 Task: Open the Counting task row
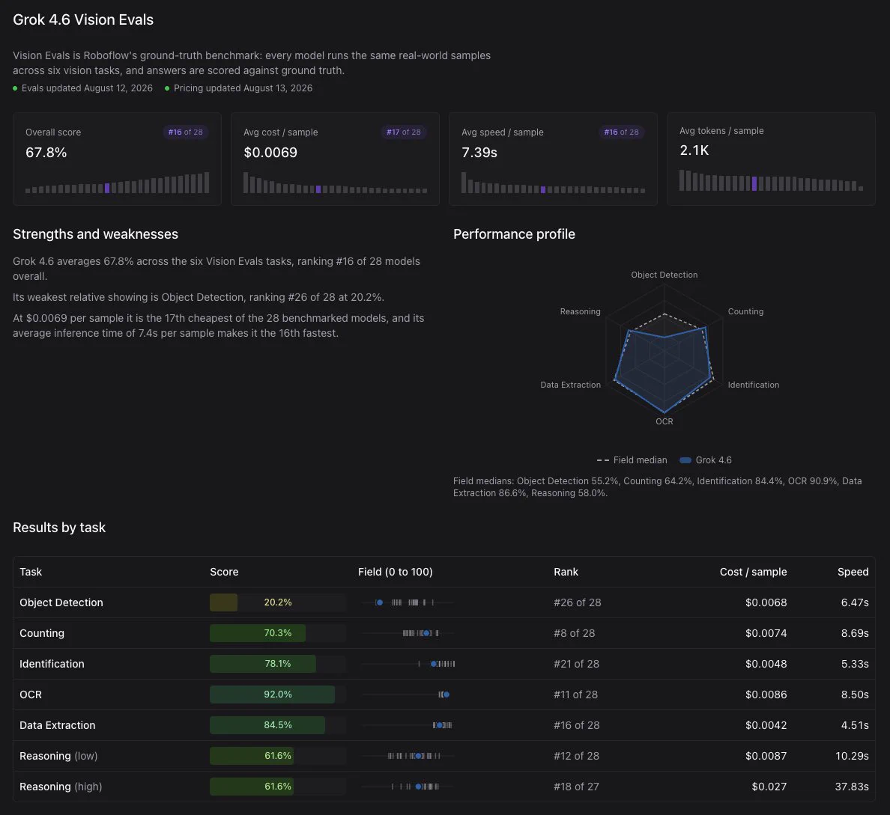[x=444, y=633]
